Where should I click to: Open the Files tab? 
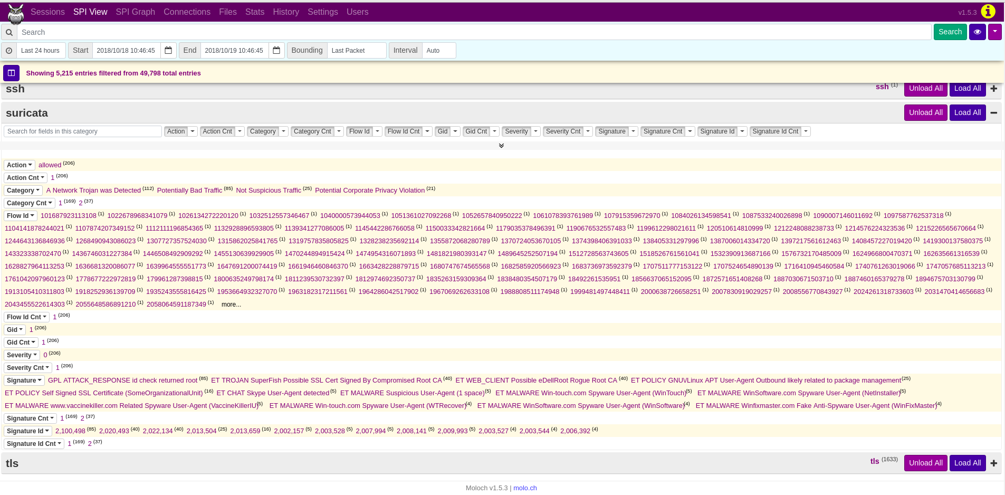click(x=228, y=12)
